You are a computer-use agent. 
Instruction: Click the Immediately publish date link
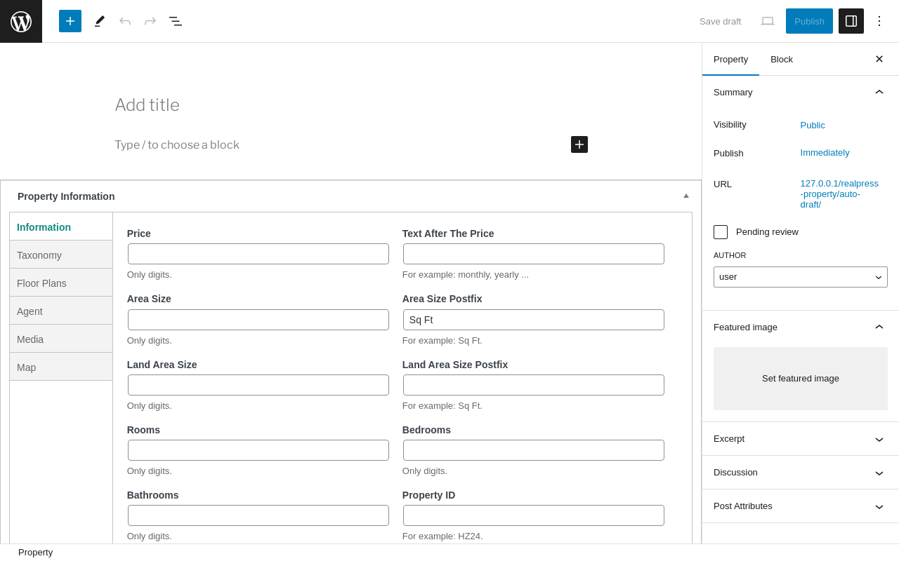pos(825,152)
